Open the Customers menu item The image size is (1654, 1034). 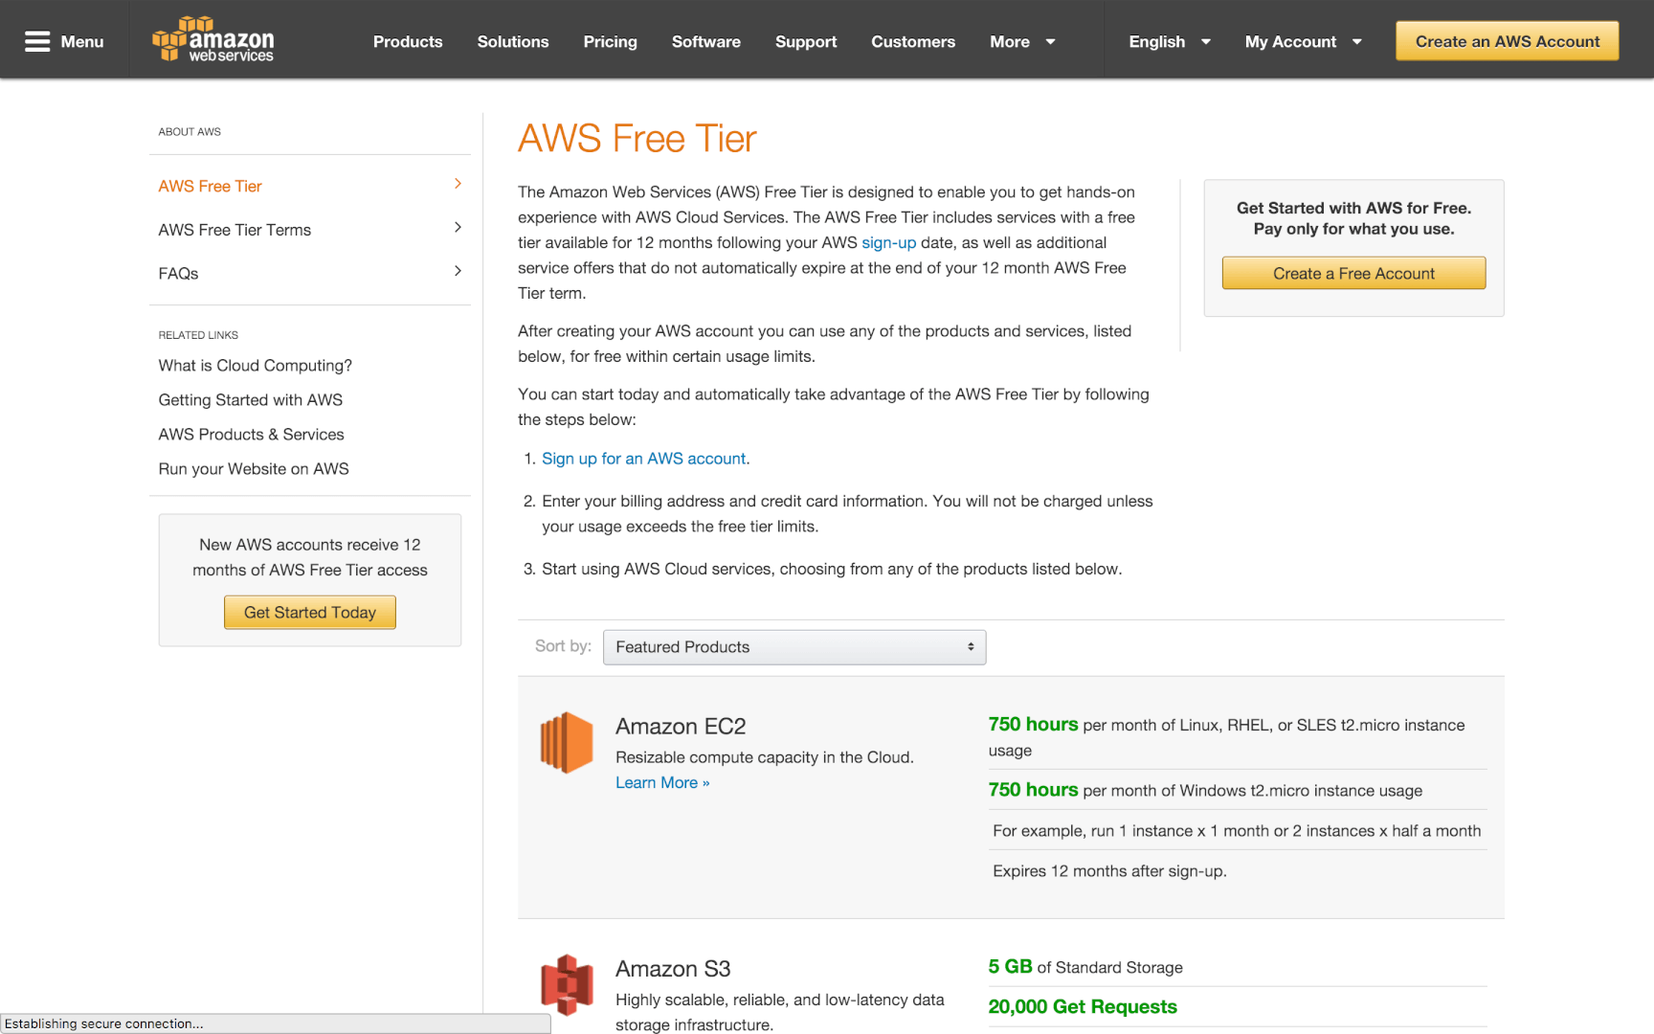coord(913,42)
